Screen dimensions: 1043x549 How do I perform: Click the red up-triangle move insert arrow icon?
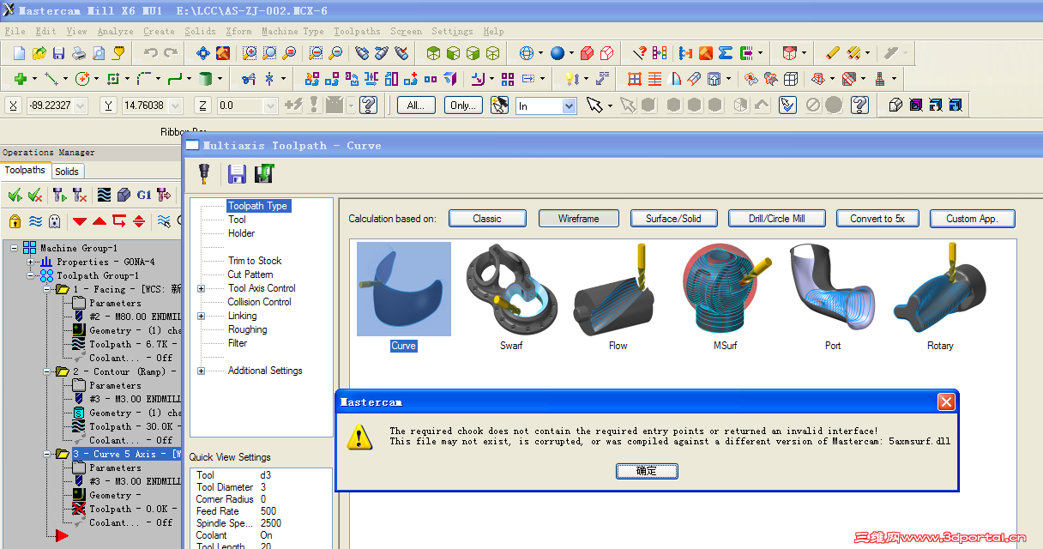click(x=99, y=221)
